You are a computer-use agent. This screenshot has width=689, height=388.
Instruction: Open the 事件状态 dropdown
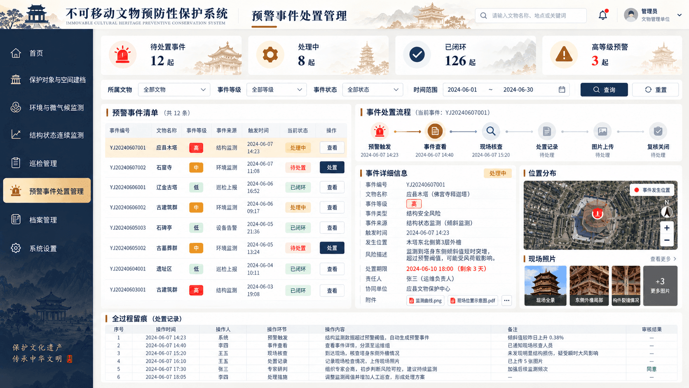click(x=373, y=89)
